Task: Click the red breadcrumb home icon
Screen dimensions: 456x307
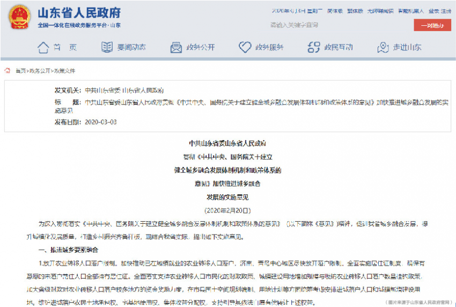Action: (8, 70)
